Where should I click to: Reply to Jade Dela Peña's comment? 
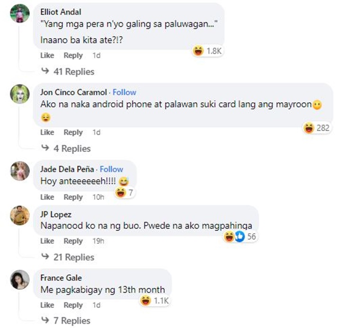(73, 197)
